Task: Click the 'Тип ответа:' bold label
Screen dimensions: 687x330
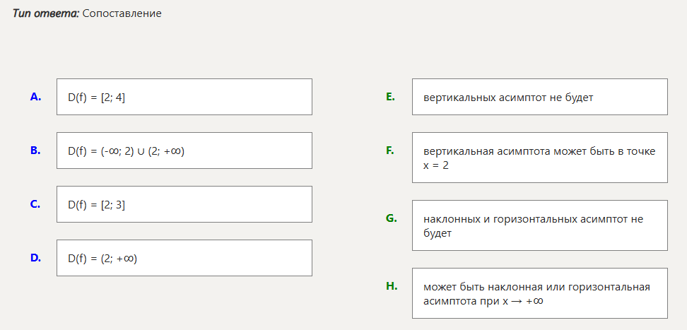Action: pyautogui.click(x=45, y=13)
